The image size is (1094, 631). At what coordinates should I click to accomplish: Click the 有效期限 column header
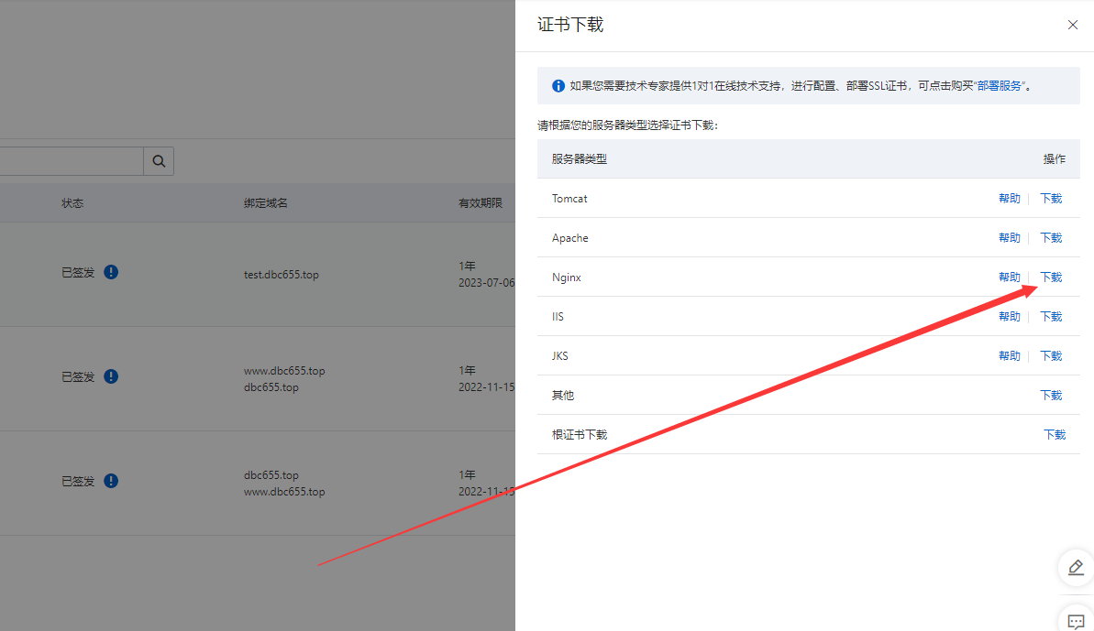click(x=480, y=203)
